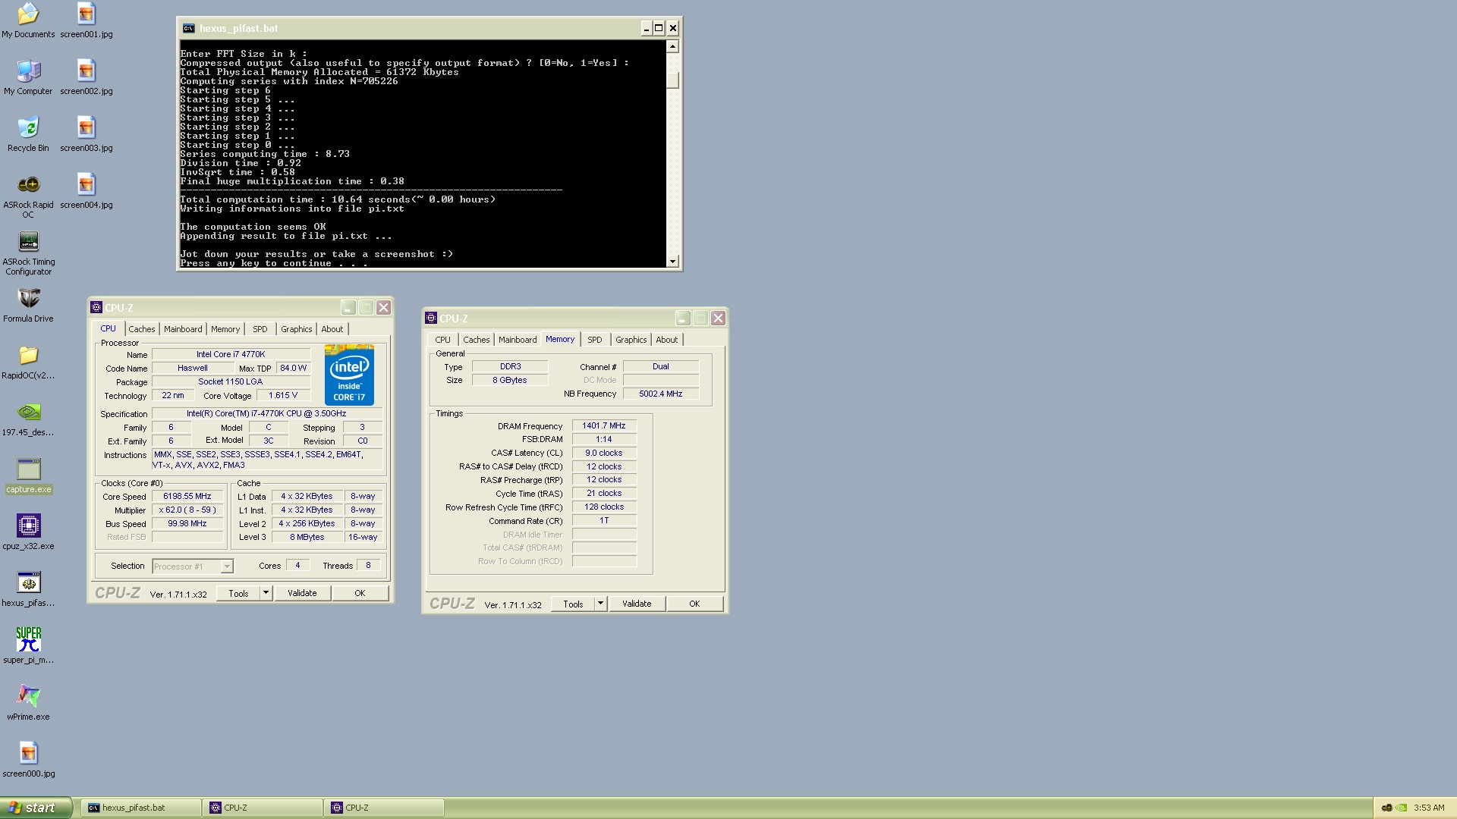The image size is (1457, 819).
Task: Click the taskbar clock 3:53 AM
Action: (1429, 808)
